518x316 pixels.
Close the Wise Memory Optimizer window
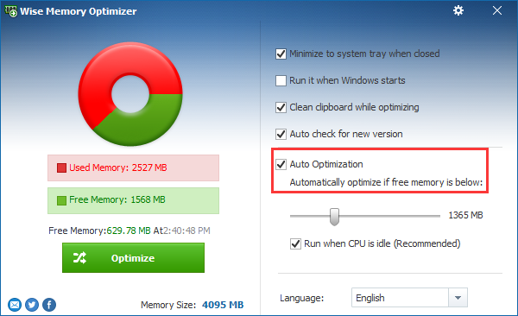tap(497, 10)
